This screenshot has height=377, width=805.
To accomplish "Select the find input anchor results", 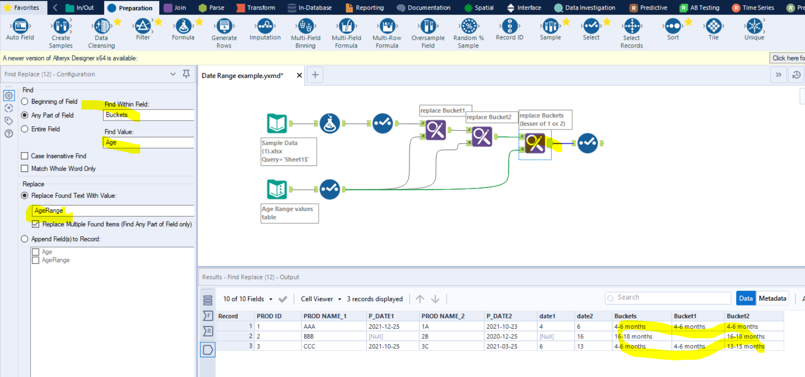I will [208, 315].
